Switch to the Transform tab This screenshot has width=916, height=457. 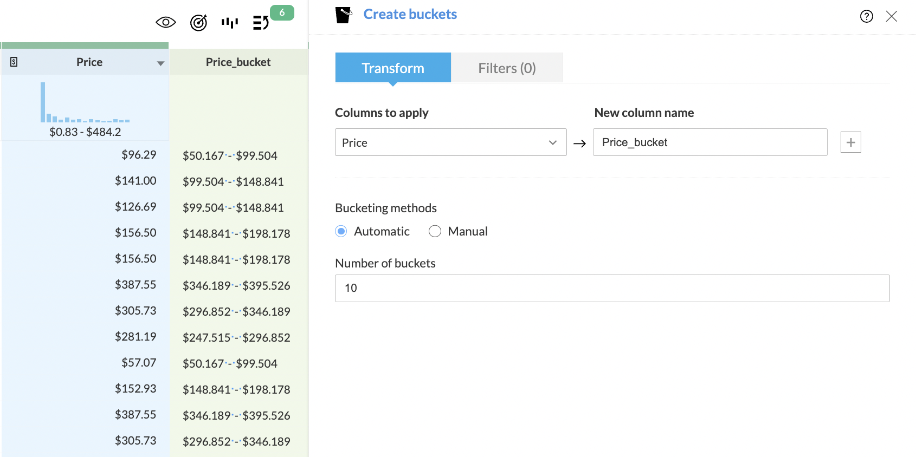393,68
